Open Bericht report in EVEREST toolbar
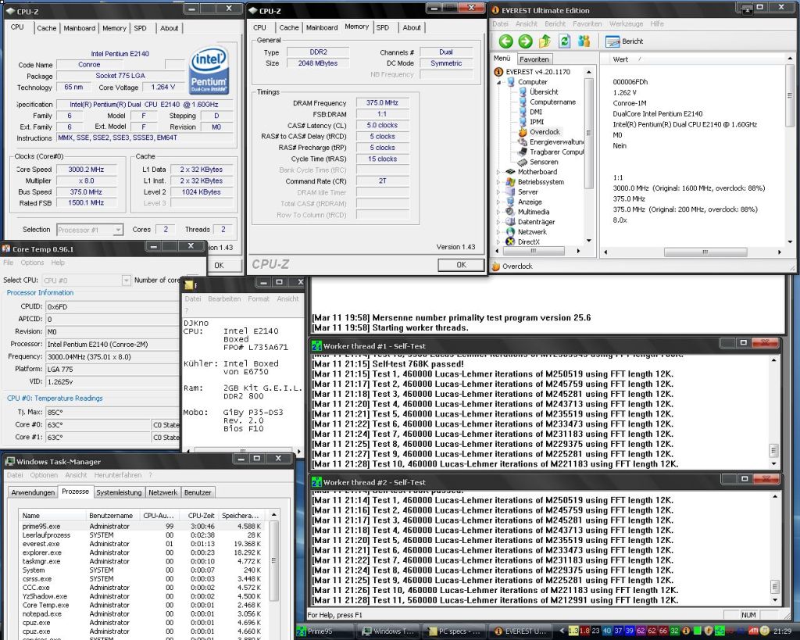800x640 pixels. [x=624, y=41]
